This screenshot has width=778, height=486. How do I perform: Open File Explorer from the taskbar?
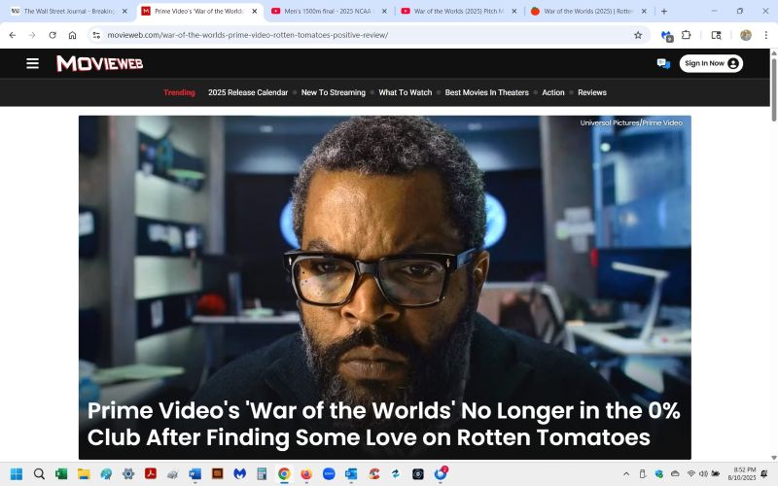click(84, 474)
